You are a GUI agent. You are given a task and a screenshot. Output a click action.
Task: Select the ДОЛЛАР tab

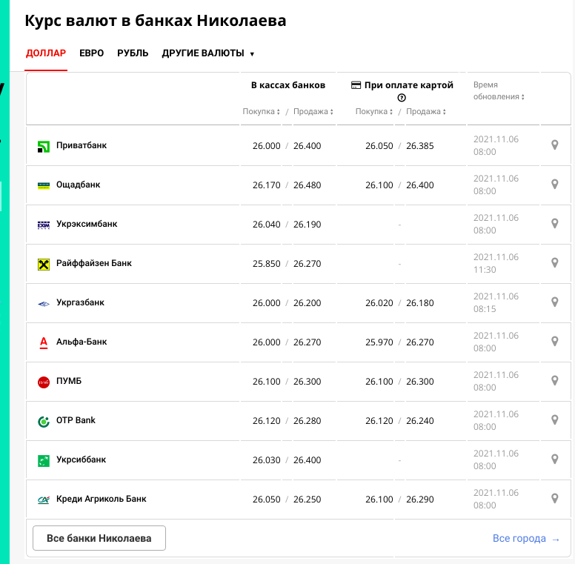click(46, 53)
